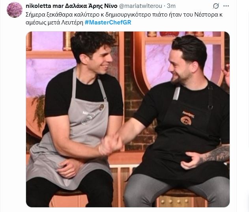
Task: Open the tweet via the 3m timestamp
Action: [x=171, y=6]
